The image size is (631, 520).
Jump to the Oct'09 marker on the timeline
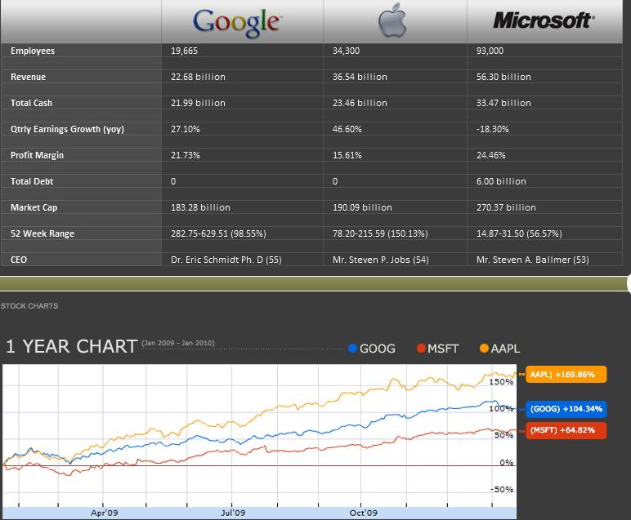362,513
